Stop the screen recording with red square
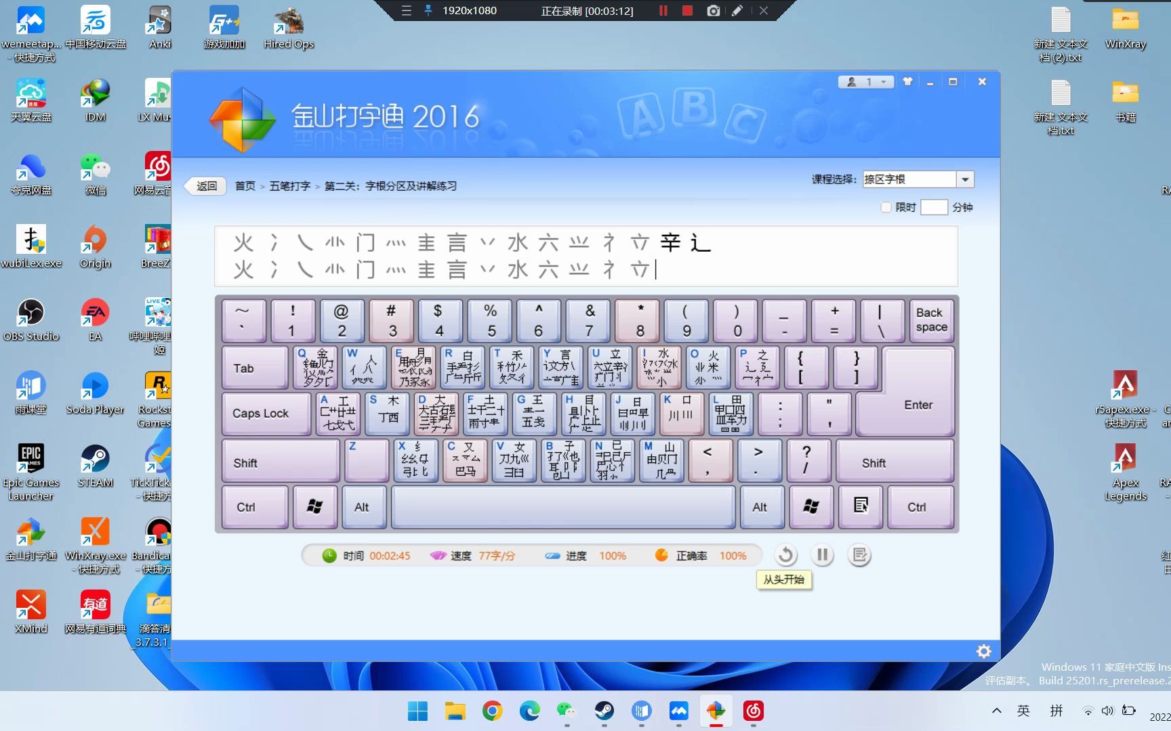Screen dimensions: 1171x731 click(687, 11)
